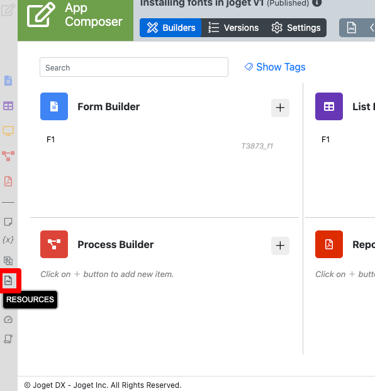This screenshot has height=391, width=375.
Task: Open the Report Builder PDF sidebar icon
Action: click(x=8, y=181)
